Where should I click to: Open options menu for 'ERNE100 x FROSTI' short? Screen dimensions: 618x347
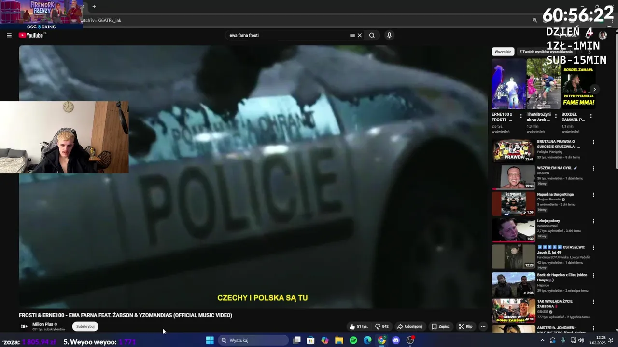[x=520, y=116]
